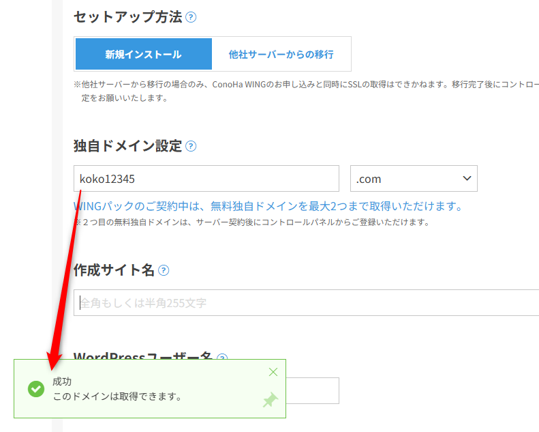Image resolution: width=539 pixels, height=432 pixels.
Task: Open help icon beside セットアップ方法
Action: (191, 17)
